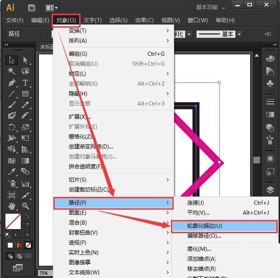Select the Gradient tool in toolbox

tap(25, 161)
